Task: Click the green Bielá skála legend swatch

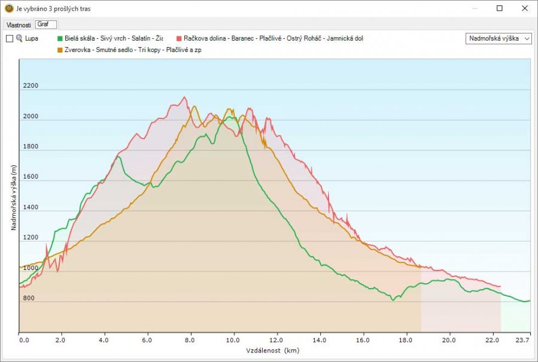Action: (x=60, y=38)
